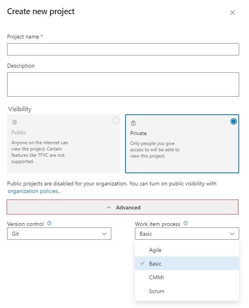249x308 pixels.
Task: Click Work item process help icon
Action: pos(186,224)
